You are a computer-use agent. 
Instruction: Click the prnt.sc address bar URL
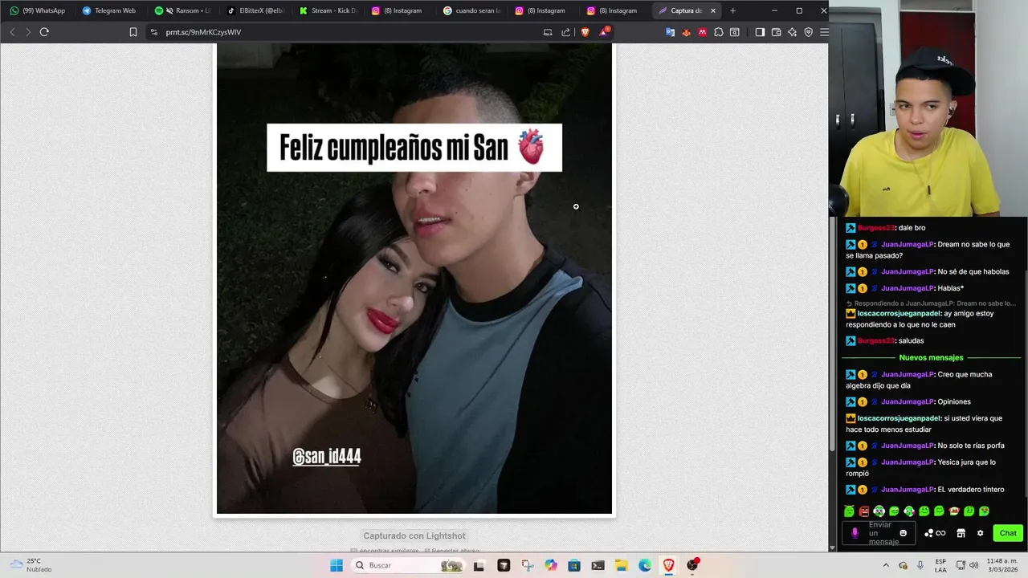coord(203,32)
